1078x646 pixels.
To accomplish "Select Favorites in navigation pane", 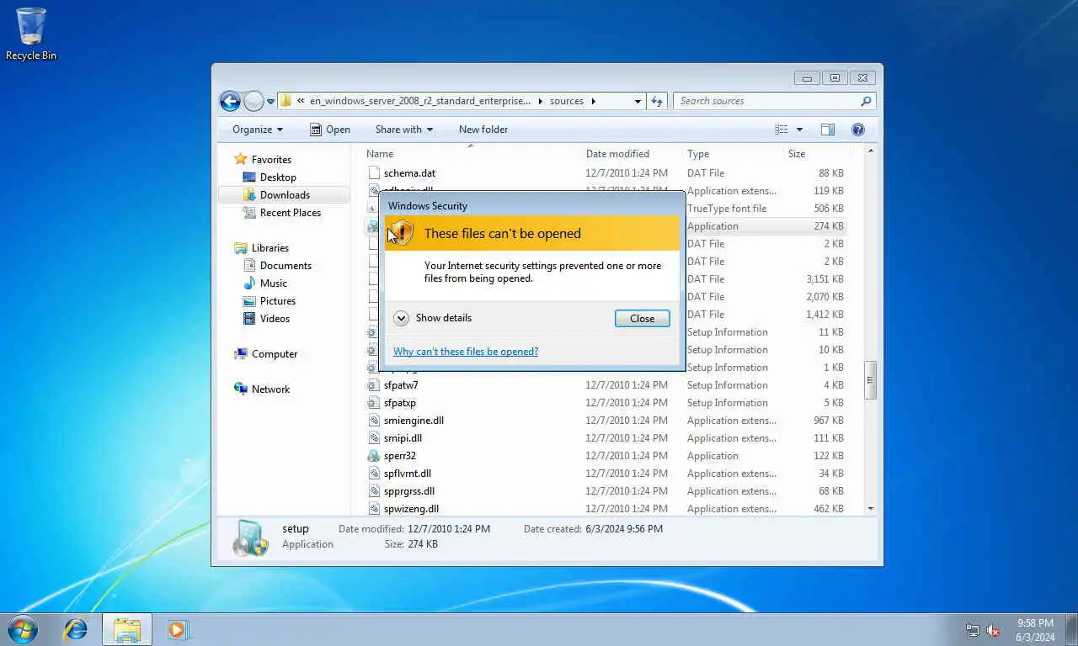I will pos(271,160).
